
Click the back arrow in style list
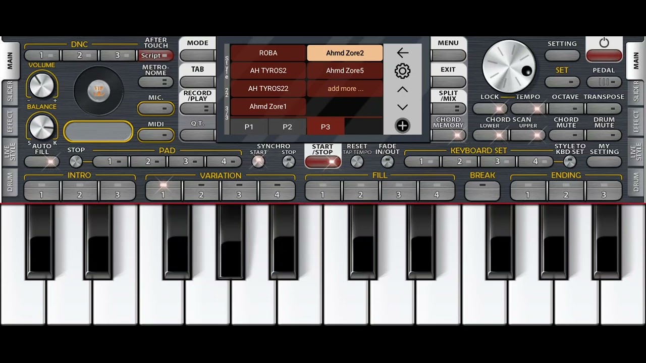[402, 53]
